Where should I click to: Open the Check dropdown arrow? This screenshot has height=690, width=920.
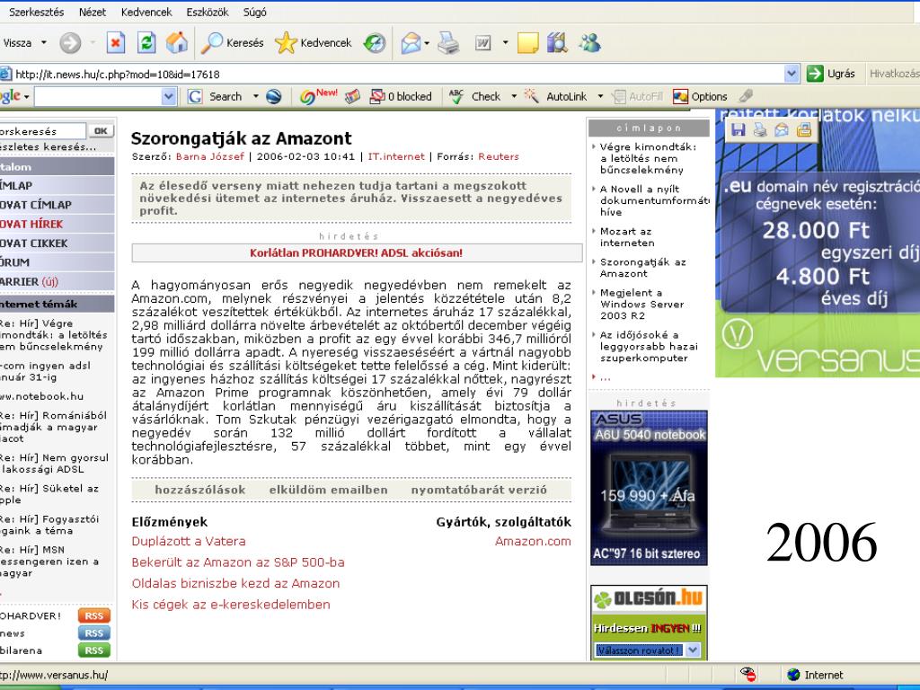[514, 96]
